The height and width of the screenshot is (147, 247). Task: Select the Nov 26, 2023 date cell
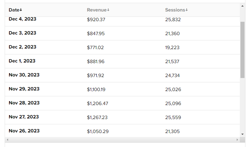24,131
